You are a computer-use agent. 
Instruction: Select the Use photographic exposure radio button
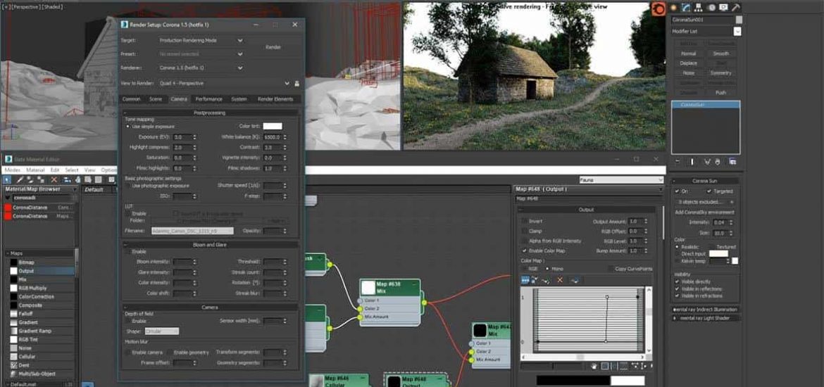[127, 185]
